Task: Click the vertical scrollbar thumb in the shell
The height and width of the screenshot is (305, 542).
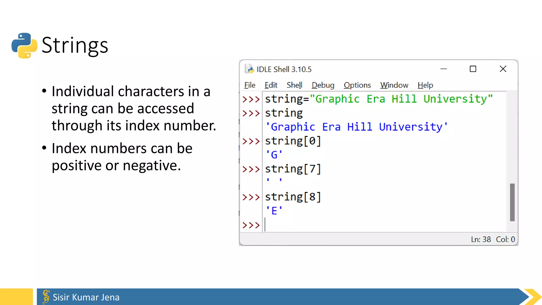Action: [x=512, y=202]
